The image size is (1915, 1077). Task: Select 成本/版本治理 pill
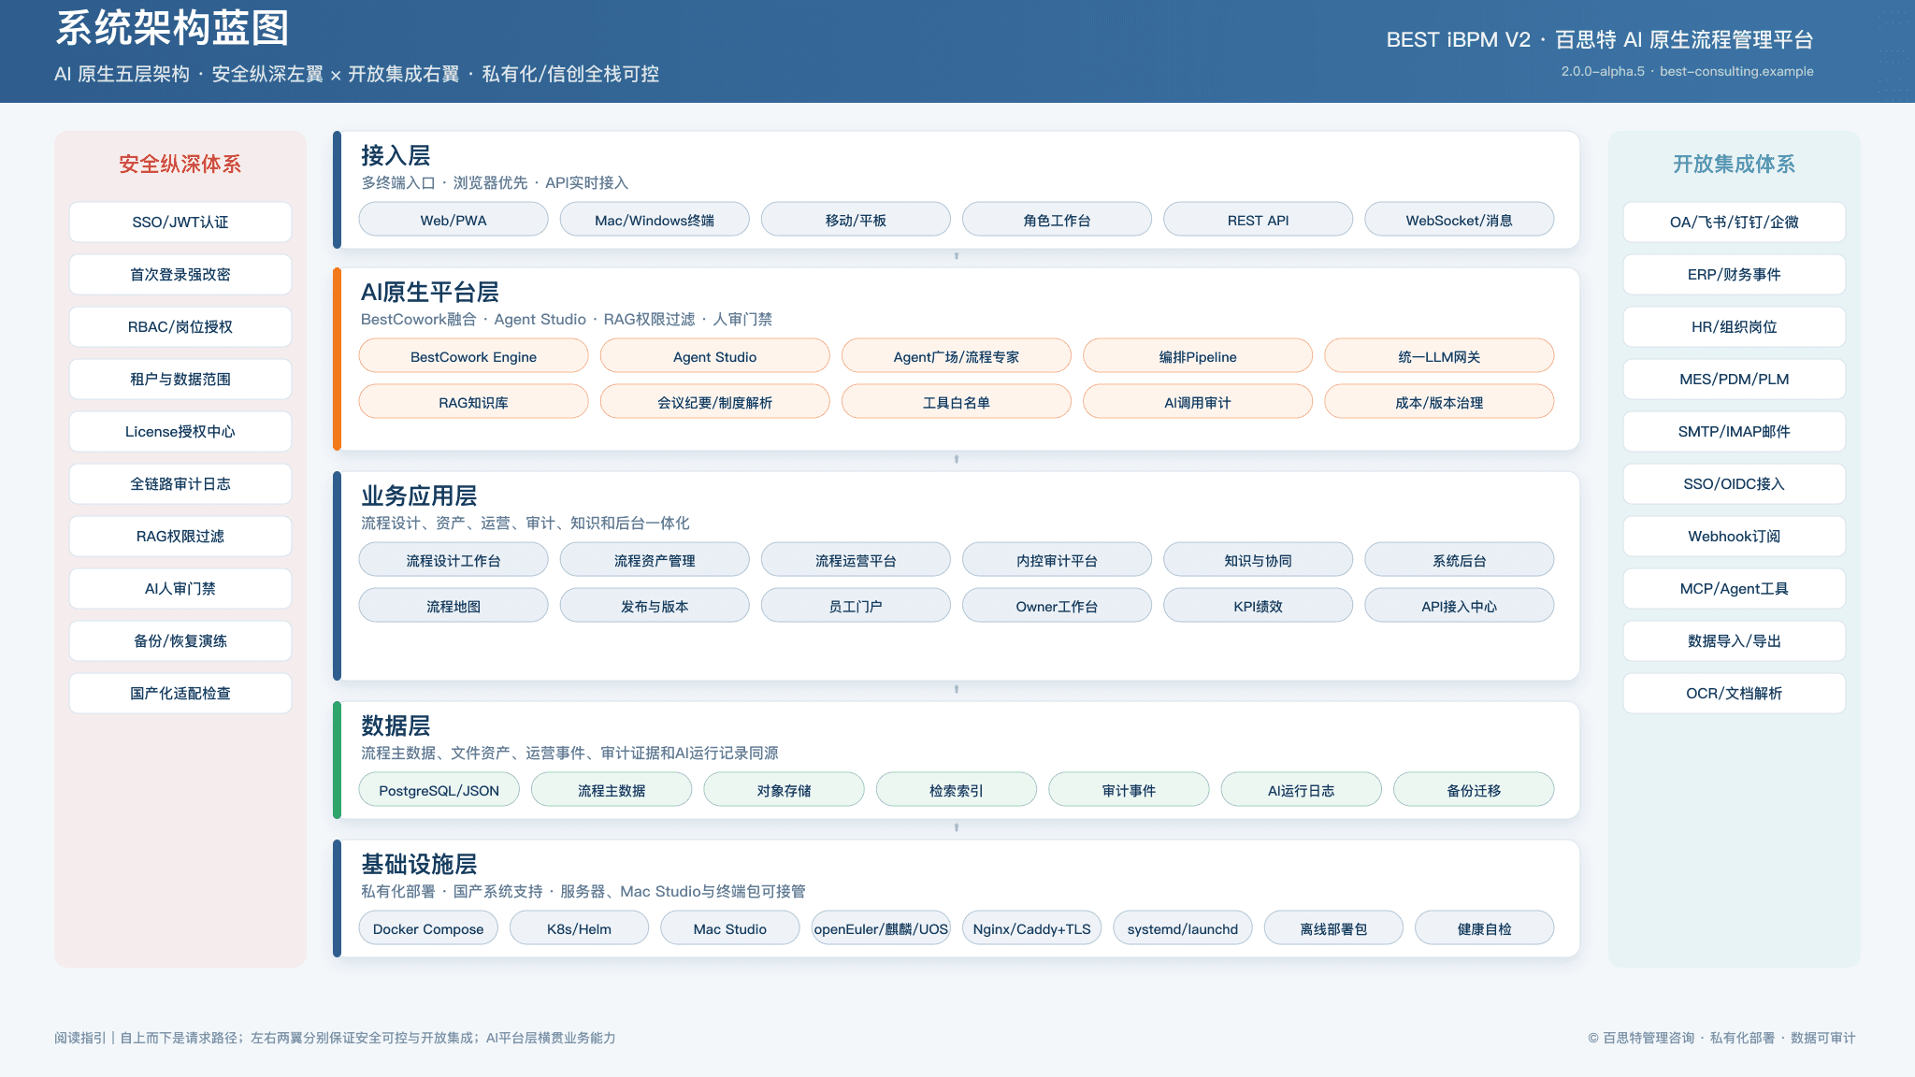[x=1439, y=402]
